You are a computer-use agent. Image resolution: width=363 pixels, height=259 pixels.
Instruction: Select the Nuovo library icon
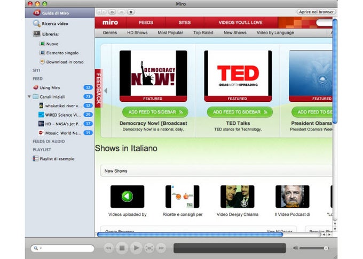(42, 44)
